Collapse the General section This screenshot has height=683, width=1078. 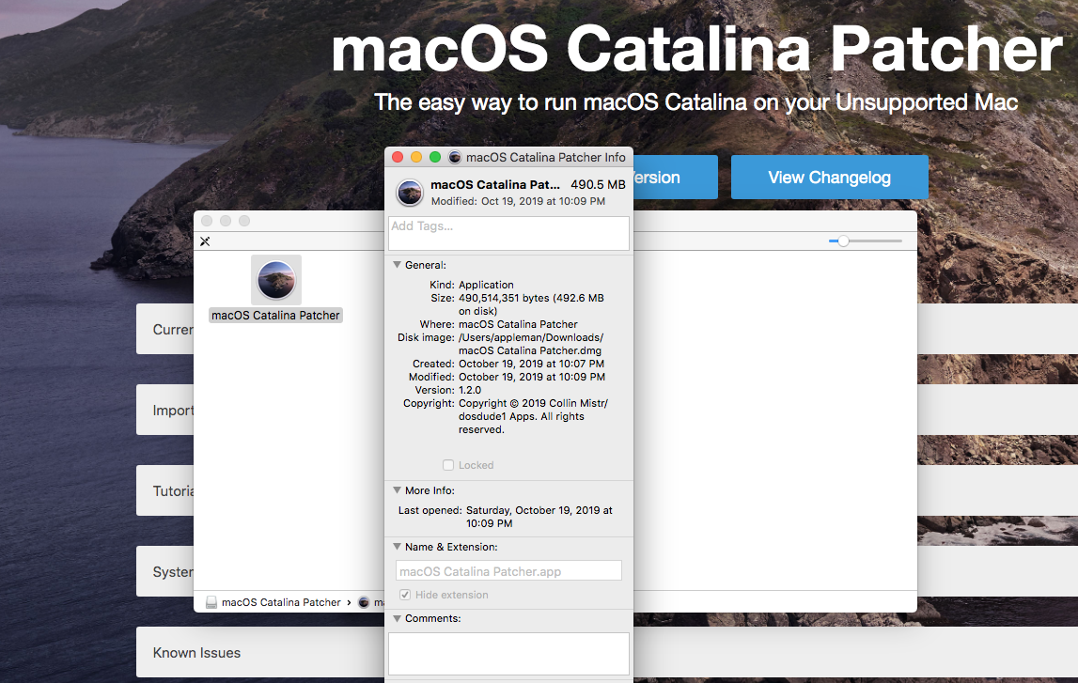397,265
